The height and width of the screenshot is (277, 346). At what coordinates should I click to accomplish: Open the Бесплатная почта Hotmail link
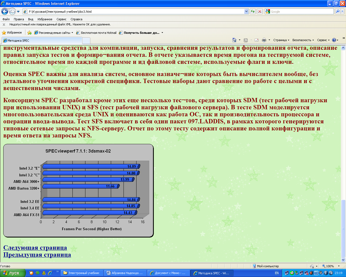(96, 33)
